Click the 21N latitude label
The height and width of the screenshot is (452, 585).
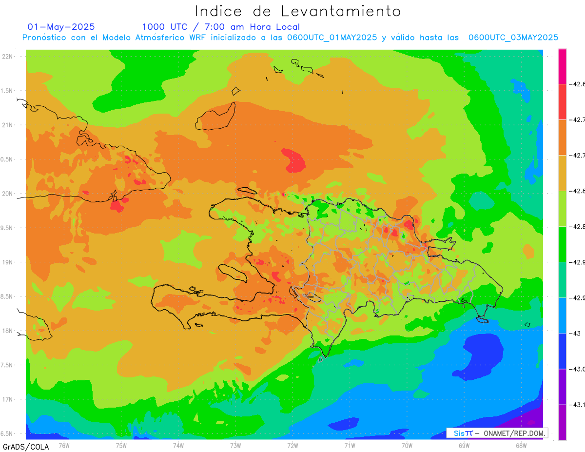pos(8,125)
